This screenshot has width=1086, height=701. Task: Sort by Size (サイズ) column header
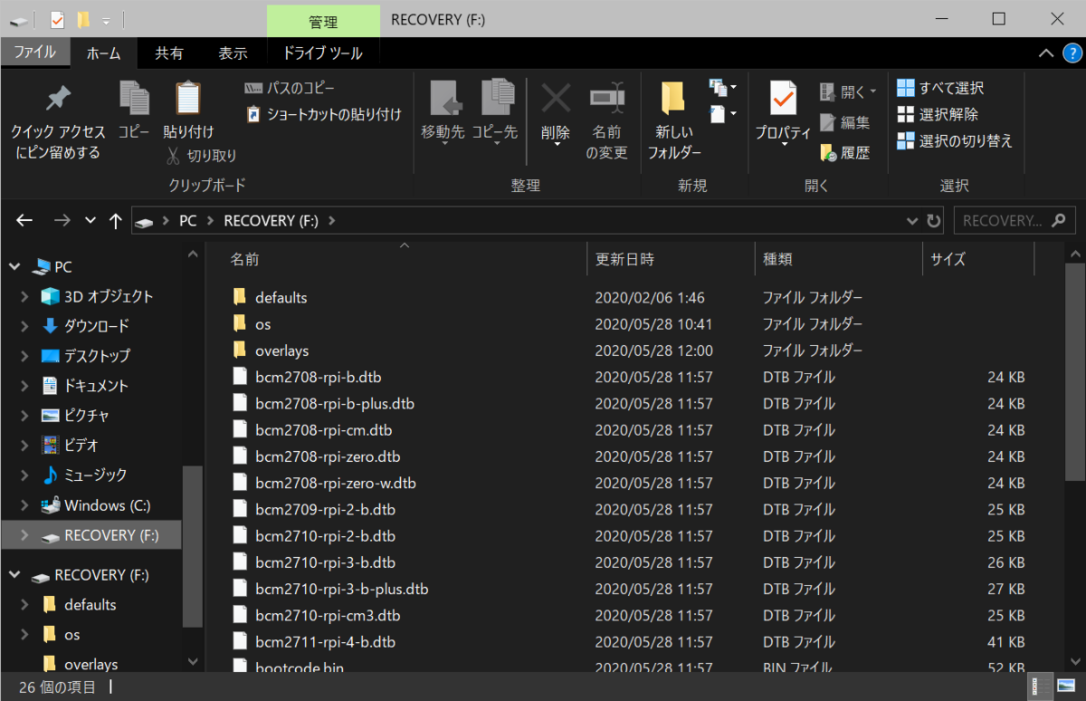click(x=978, y=259)
